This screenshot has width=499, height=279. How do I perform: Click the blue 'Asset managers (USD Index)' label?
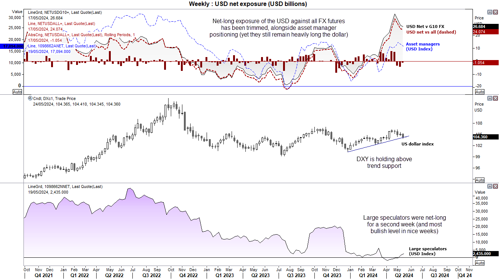point(423,47)
